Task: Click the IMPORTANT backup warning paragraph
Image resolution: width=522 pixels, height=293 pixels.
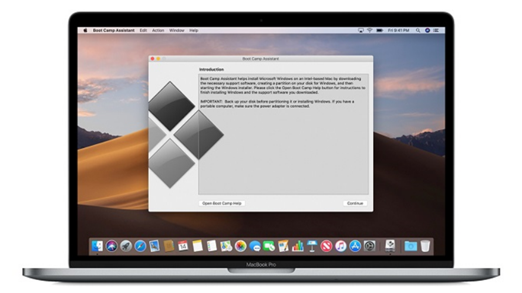Action: click(x=277, y=104)
